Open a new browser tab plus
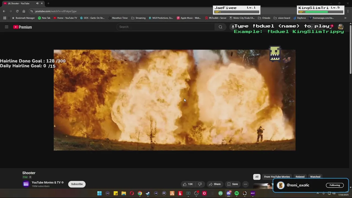The image size is (352, 198). point(48,3)
